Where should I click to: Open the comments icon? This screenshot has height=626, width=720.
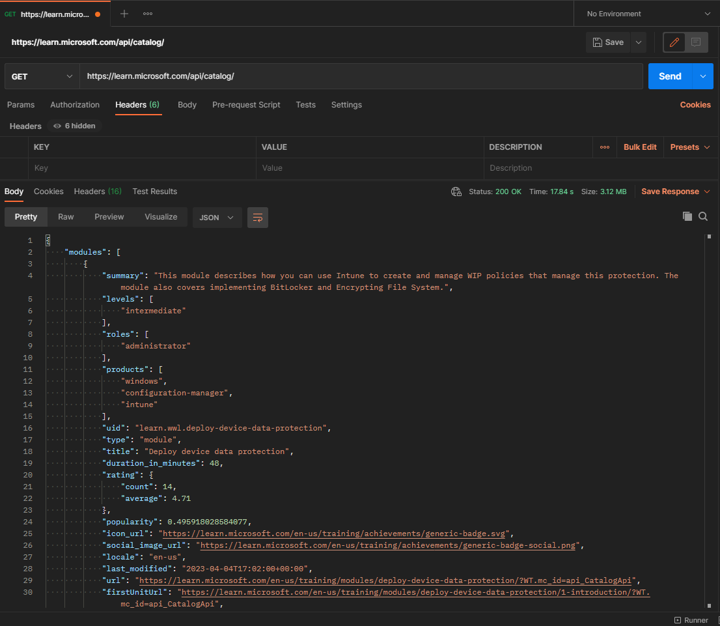point(696,42)
